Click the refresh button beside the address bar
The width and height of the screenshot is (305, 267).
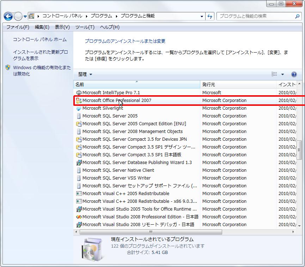click(210, 16)
